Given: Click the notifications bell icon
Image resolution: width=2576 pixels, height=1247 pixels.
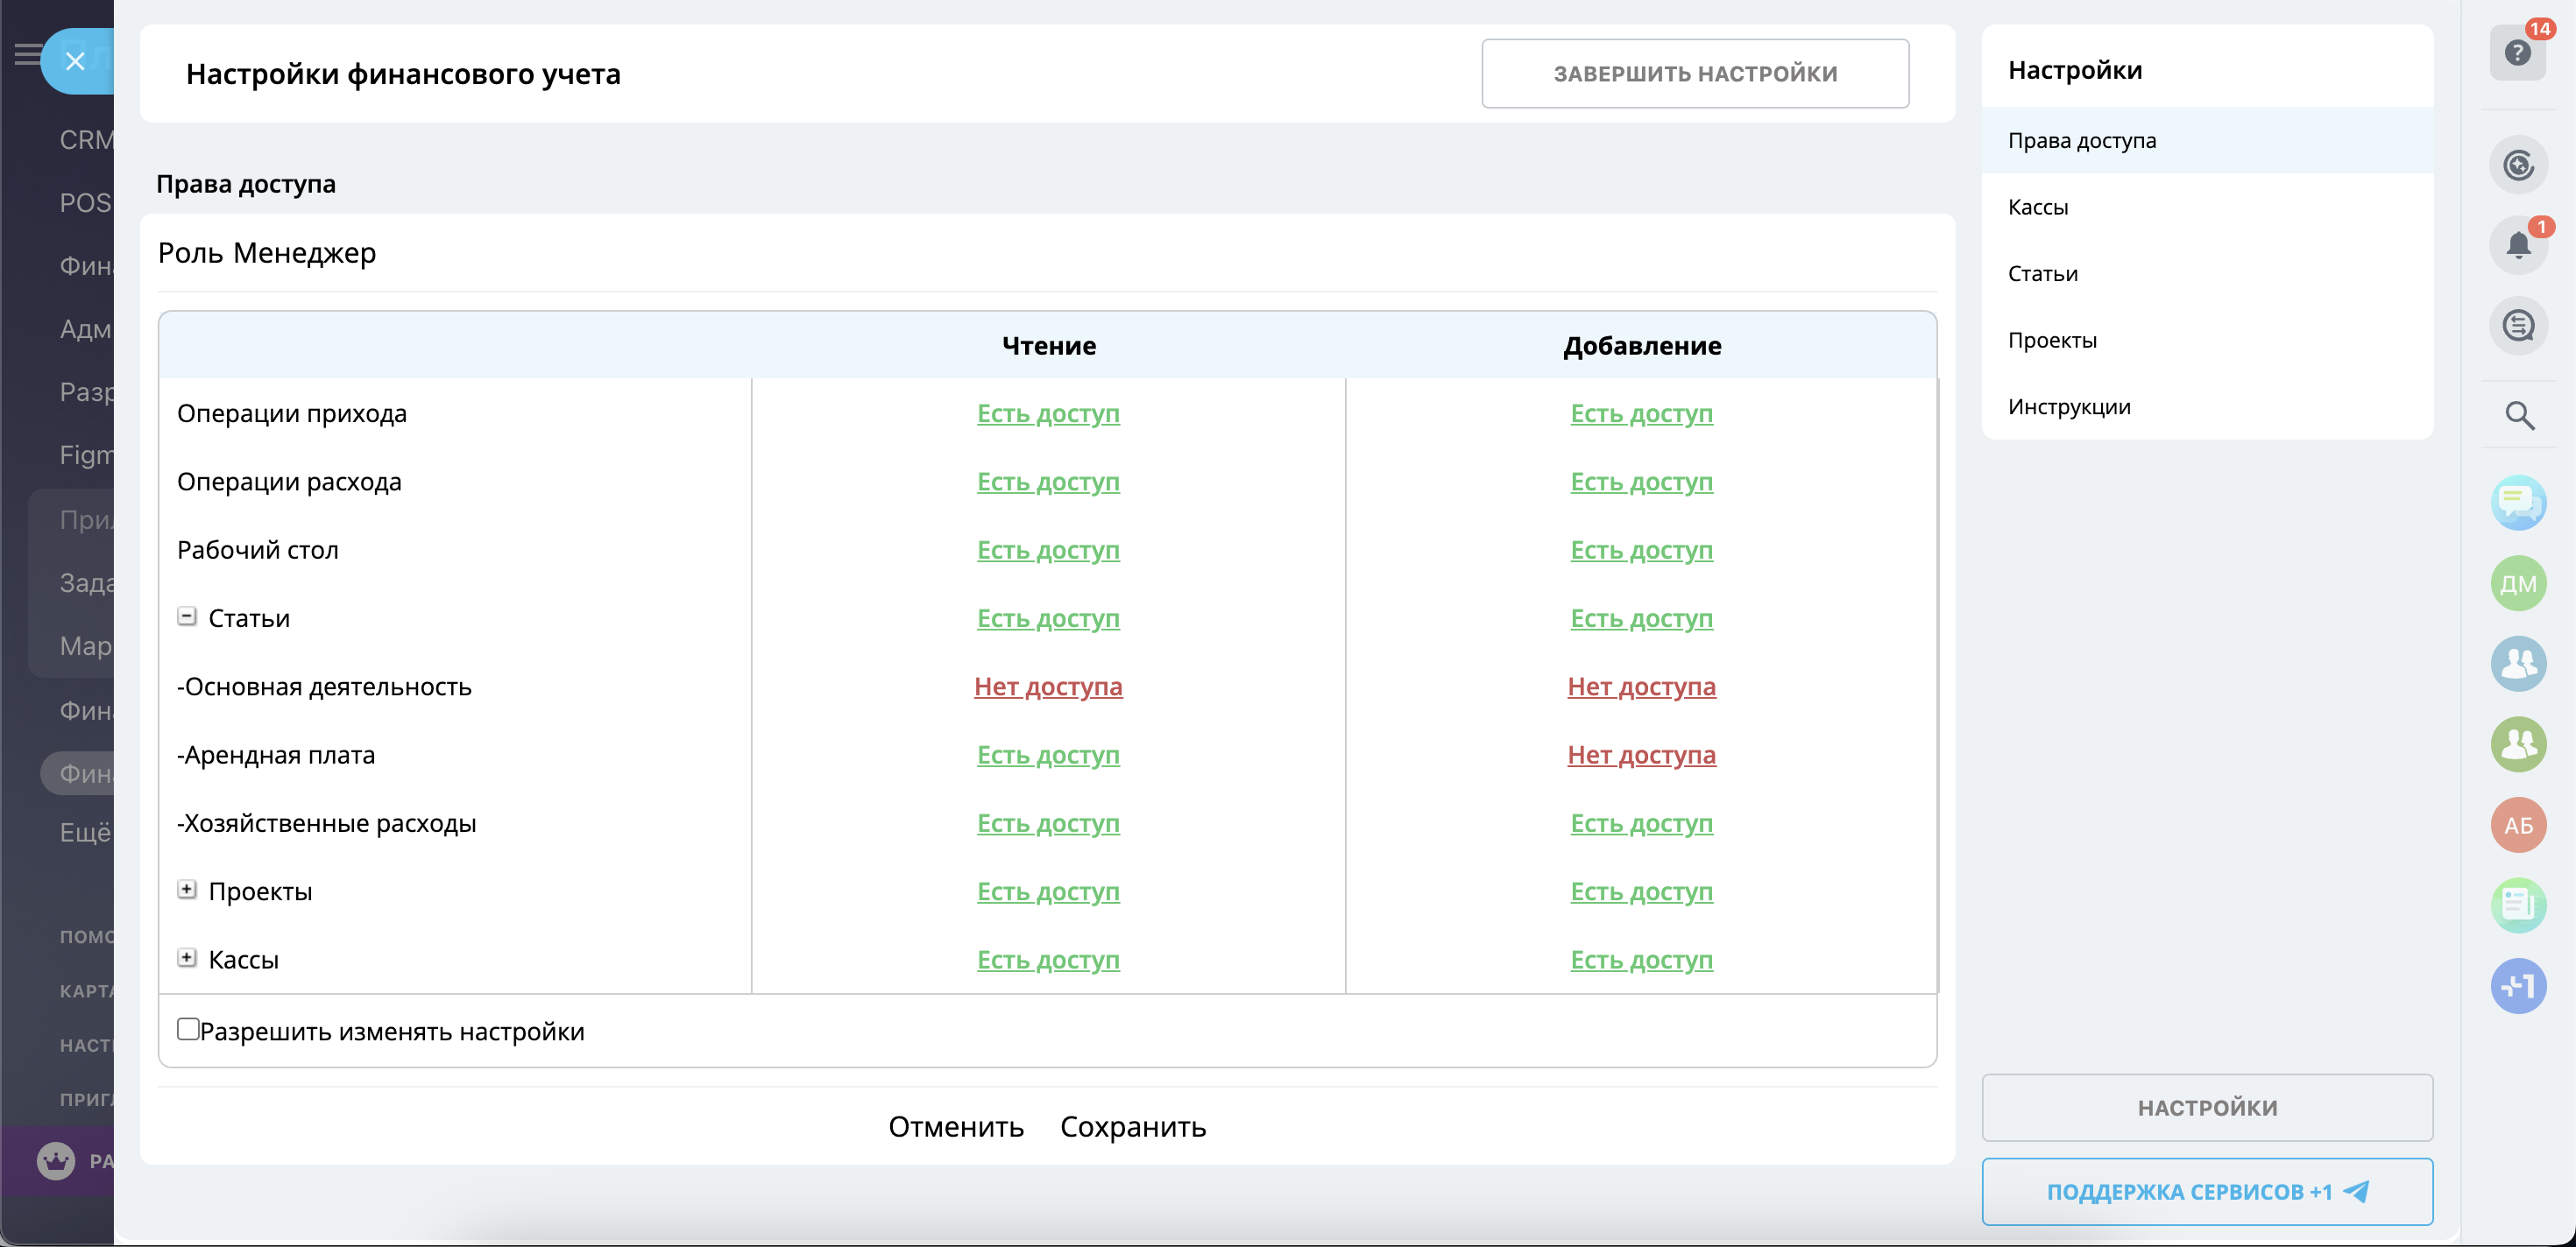Looking at the screenshot, I should click(2517, 245).
